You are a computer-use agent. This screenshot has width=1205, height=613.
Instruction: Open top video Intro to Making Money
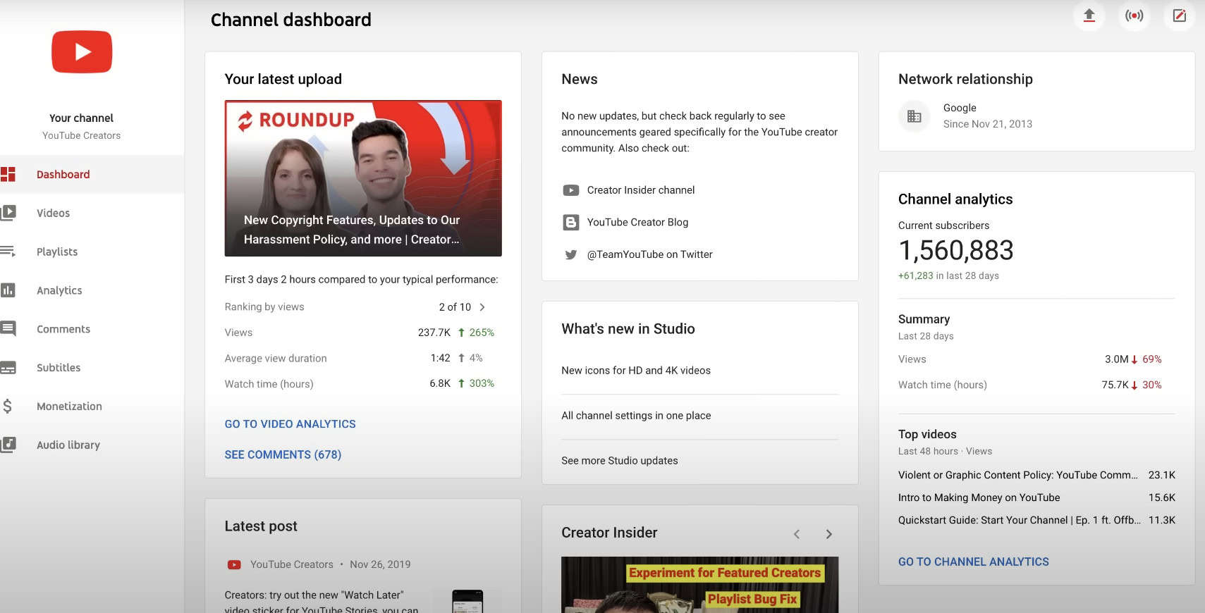coord(979,497)
